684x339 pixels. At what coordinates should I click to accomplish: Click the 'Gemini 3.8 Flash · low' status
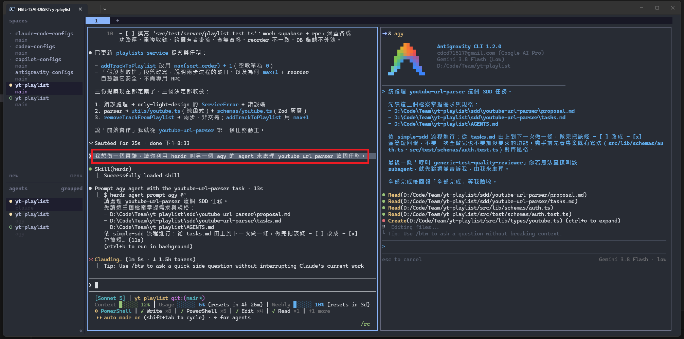coord(632,259)
